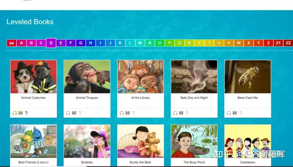Click quiz question mark icon under Bees Feed Me
The image size is (293, 167).
pyautogui.click(x=240, y=113)
